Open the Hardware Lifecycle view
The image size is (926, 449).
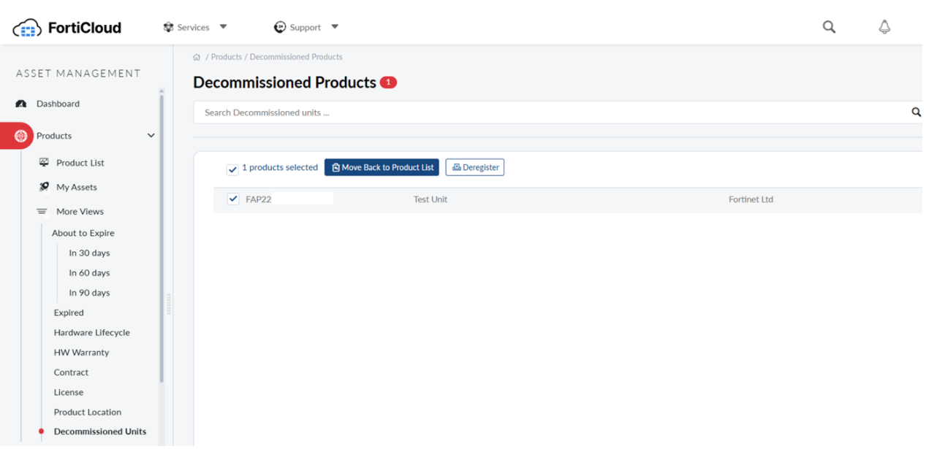pyautogui.click(x=91, y=332)
